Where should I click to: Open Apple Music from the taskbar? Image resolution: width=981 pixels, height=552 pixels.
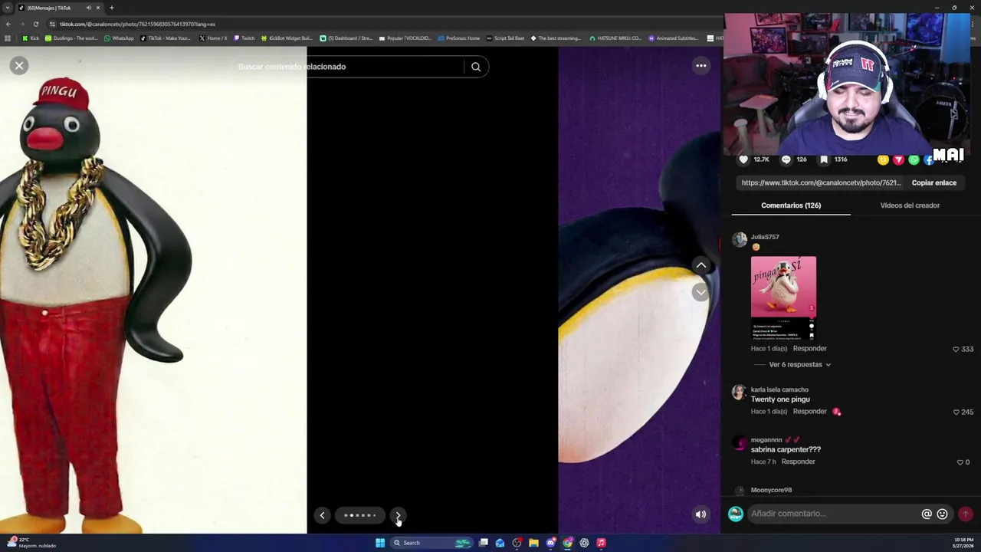(x=601, y=543)
